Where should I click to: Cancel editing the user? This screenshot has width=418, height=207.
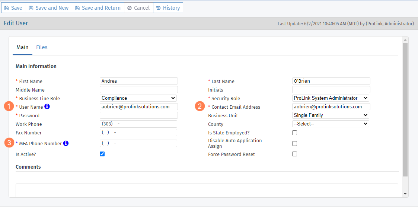tap(138, 8)
